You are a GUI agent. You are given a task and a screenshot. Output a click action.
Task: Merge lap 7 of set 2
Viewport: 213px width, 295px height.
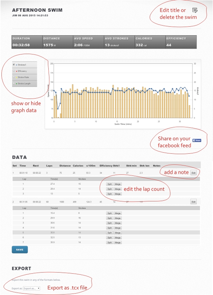(x=118, y=242)
